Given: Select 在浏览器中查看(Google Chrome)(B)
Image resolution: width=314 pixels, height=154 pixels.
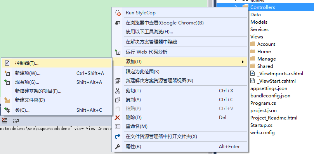Looking at the screenshot, I should tap(180, 23).
